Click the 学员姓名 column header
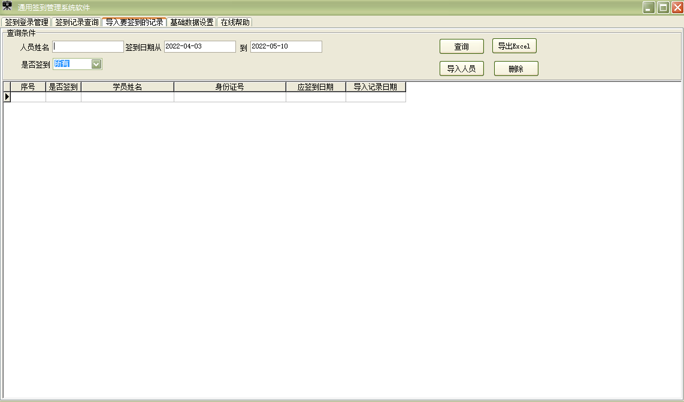 128,87
